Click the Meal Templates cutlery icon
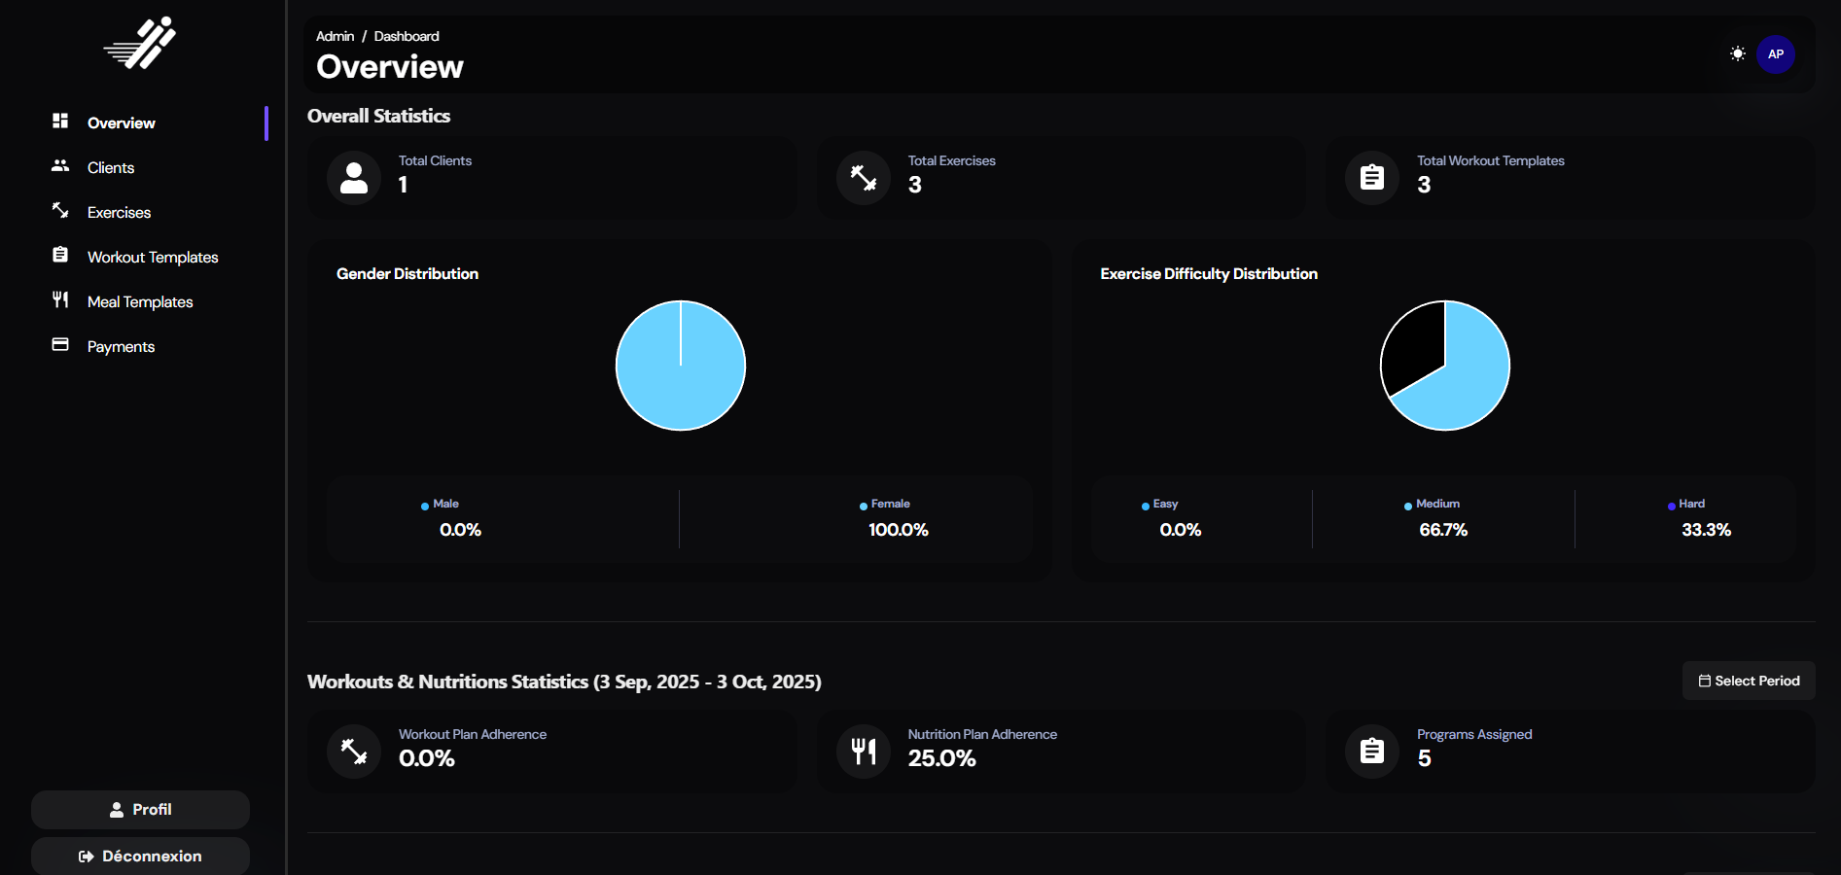This screenshot has height=875, width=1841. coord(60,299)
